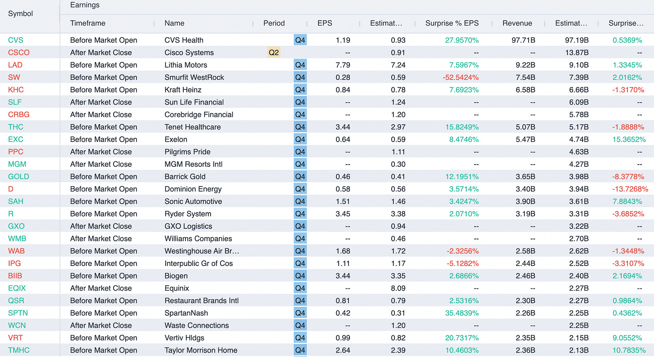Click the Cisco Systems company name
654x357 pixels.
[189, 52]
